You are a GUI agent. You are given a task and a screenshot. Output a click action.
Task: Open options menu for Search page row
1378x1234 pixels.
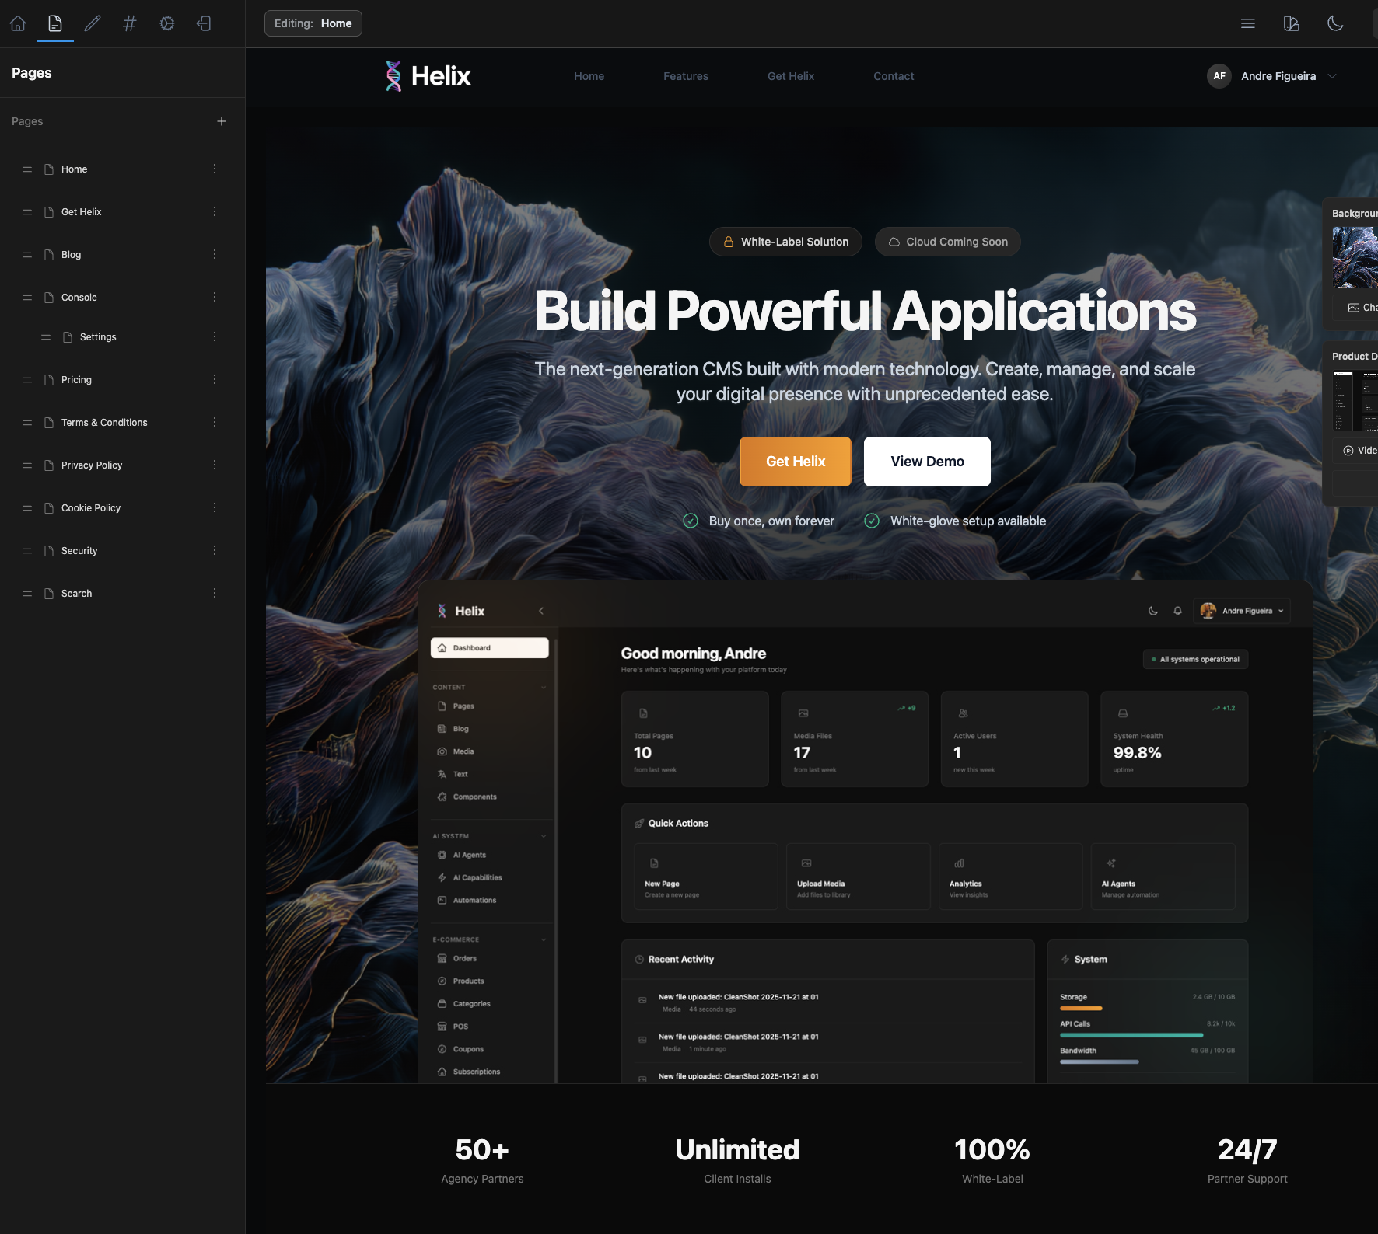[x=215, y=593]
